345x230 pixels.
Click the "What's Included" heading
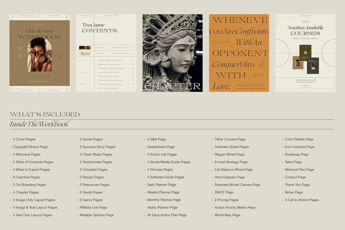45,114
